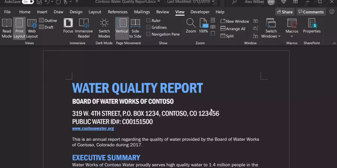Click the diamond premium icon
Screen dimensions: 337x168
(x=283, y=2)
